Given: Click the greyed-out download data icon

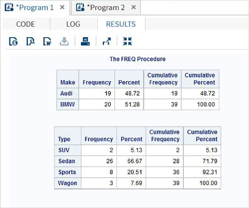Looking at the screenshot, I should [x=64, y=41].
